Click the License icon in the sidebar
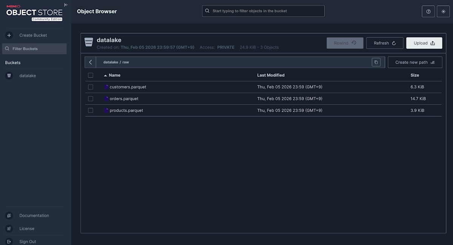The height and width of the screenshot is (245, 453). coord(9,228)
